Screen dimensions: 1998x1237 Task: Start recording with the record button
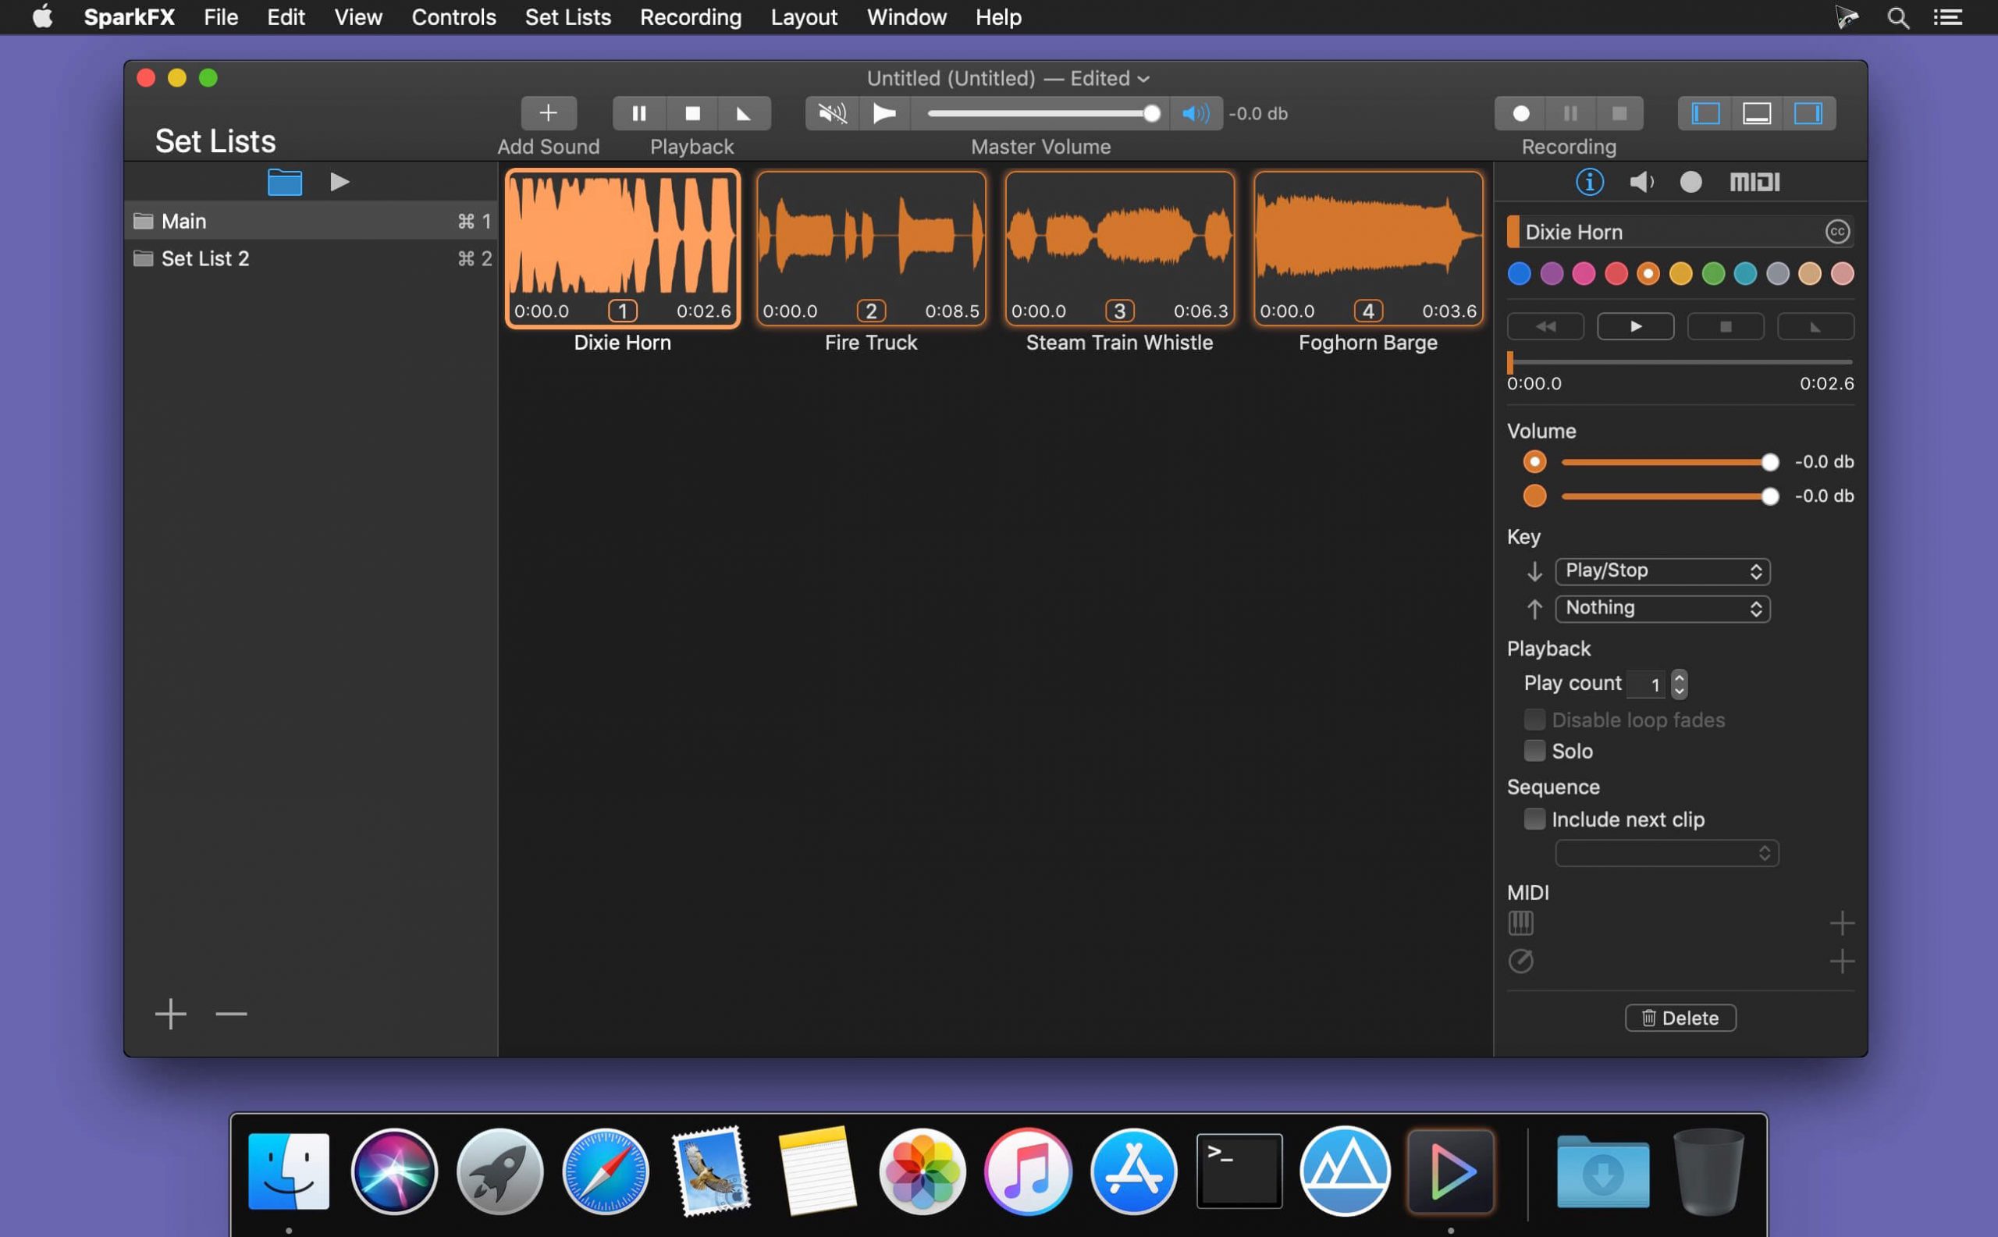pyautogui.click(x=1520, y=113)
